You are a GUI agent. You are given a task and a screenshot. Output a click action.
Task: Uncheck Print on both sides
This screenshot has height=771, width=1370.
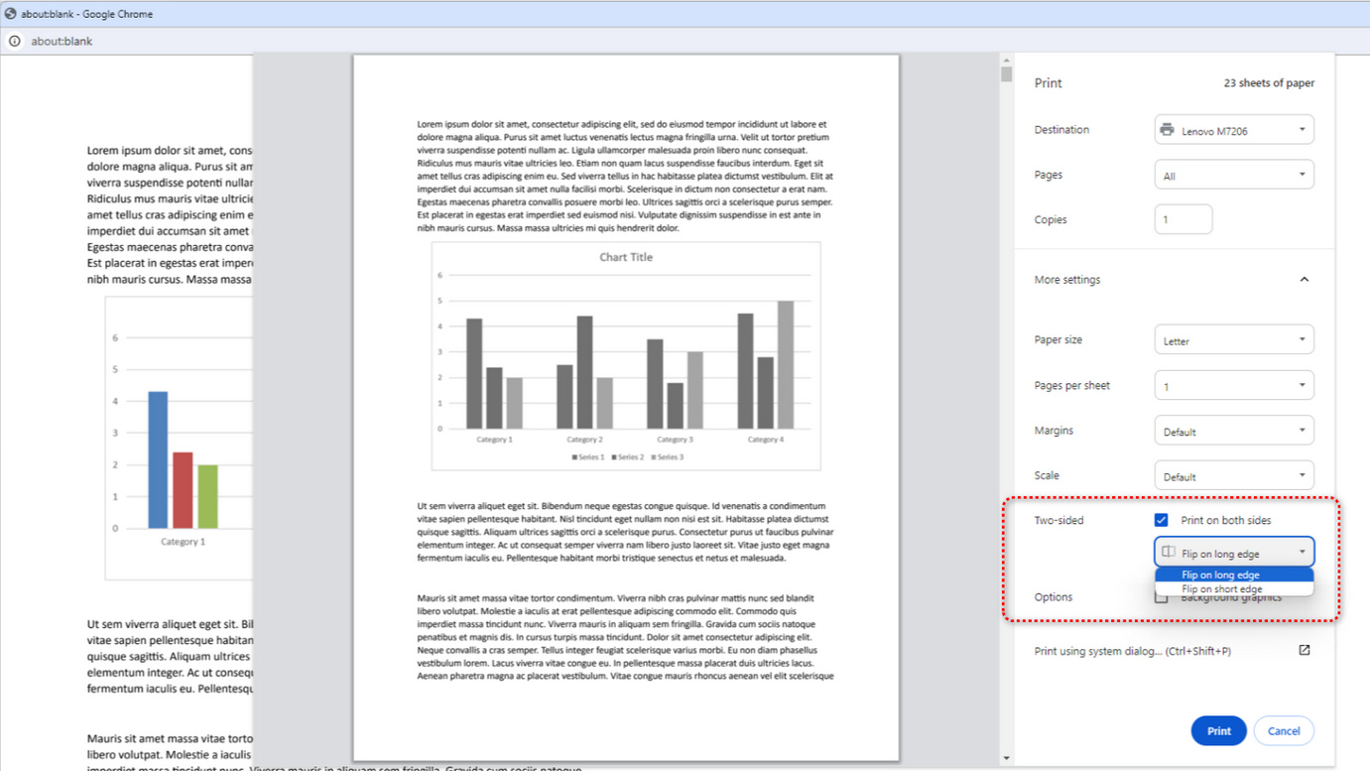(1161, 519)
